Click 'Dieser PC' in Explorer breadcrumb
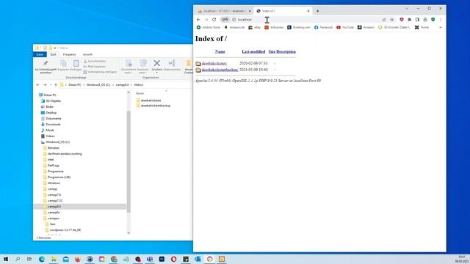The height and width of the screenshot is (264, 470). pos(75,85)
